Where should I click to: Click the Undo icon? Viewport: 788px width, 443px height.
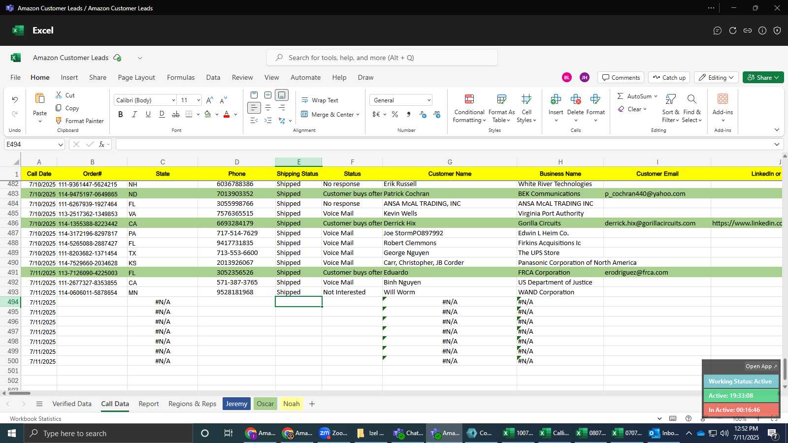click(15, 100)
